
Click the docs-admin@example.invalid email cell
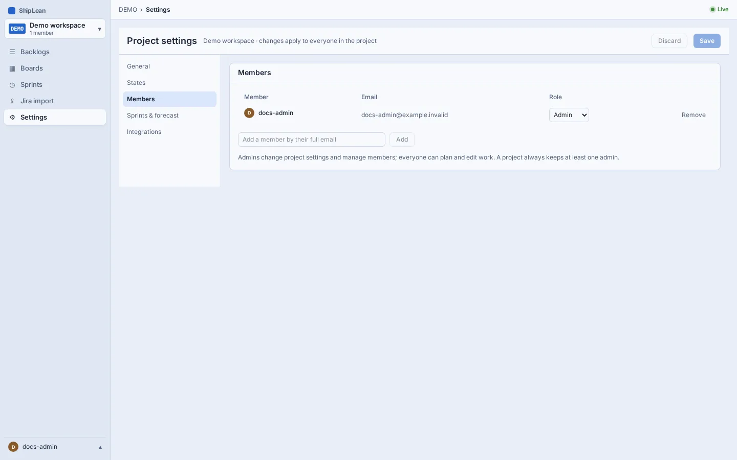click(x=404, y=115)
